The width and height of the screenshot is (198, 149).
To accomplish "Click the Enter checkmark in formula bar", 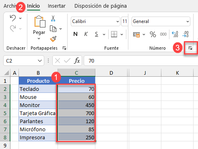I will point(67,61).
